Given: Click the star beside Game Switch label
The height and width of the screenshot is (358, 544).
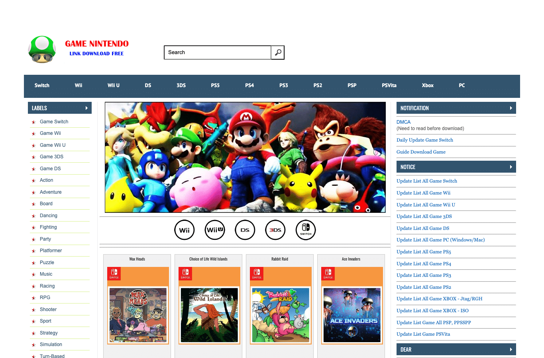Looking at the screenshot, I should [34, 122].
